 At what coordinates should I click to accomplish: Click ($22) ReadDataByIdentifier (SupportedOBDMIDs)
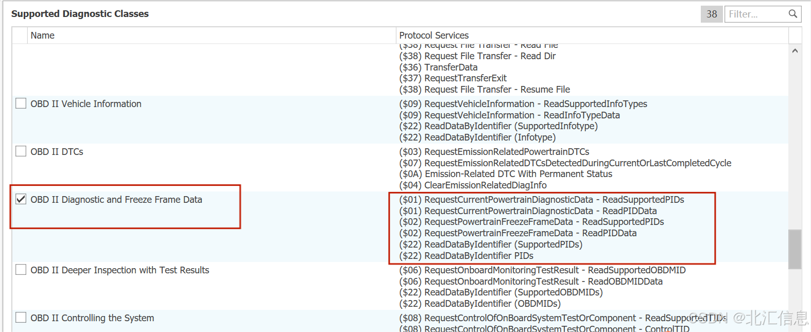point(501,292)
